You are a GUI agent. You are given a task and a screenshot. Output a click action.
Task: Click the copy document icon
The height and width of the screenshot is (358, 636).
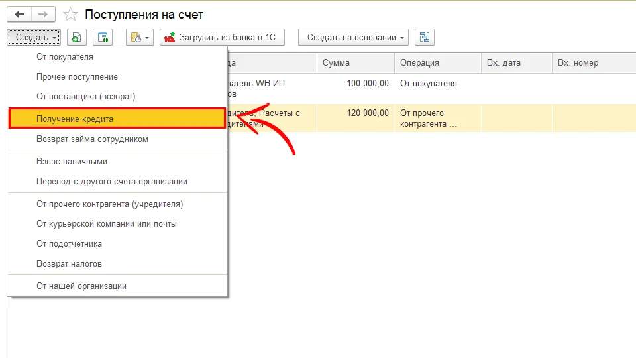tap(77, 38)
